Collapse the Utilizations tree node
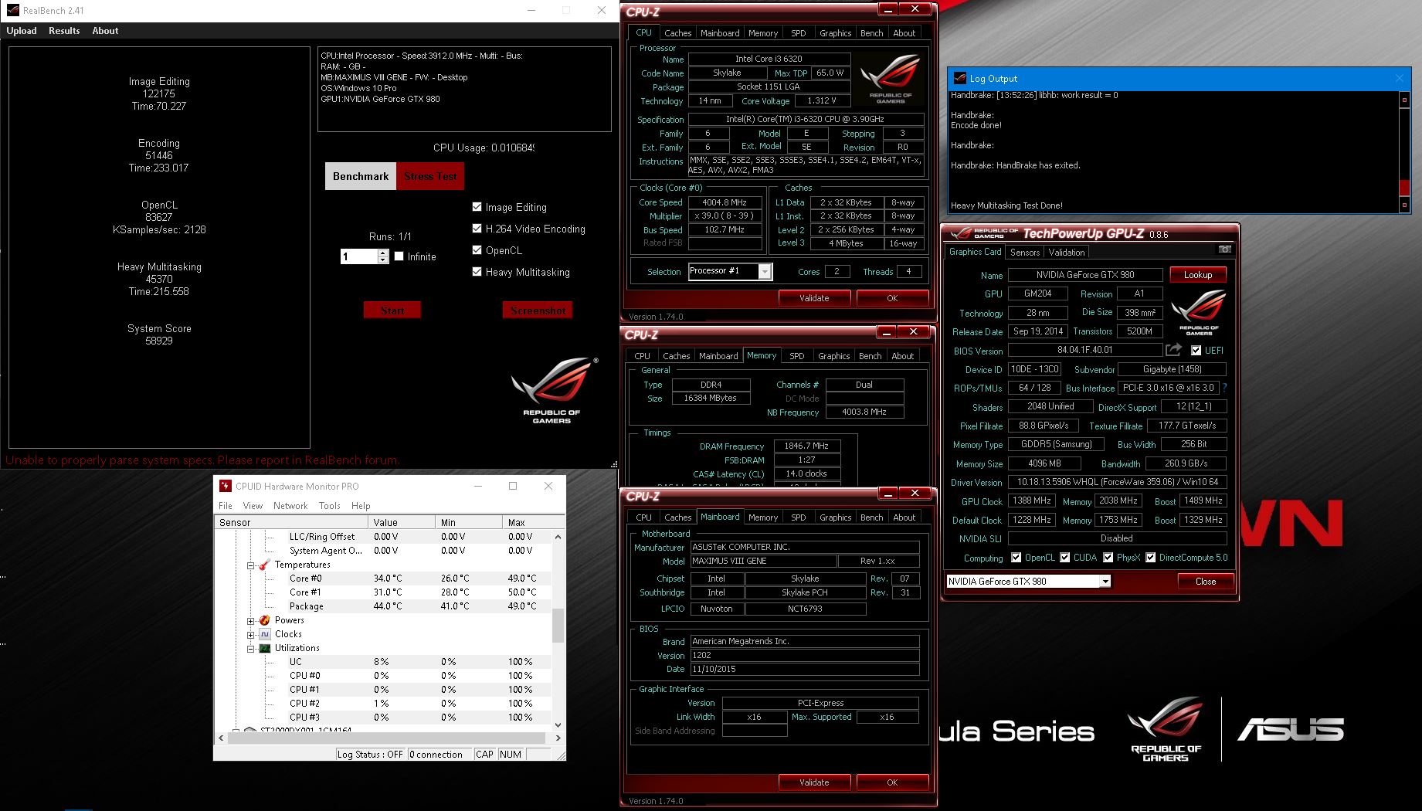The height and width of the screenshot is (811, 1422). 251,649
